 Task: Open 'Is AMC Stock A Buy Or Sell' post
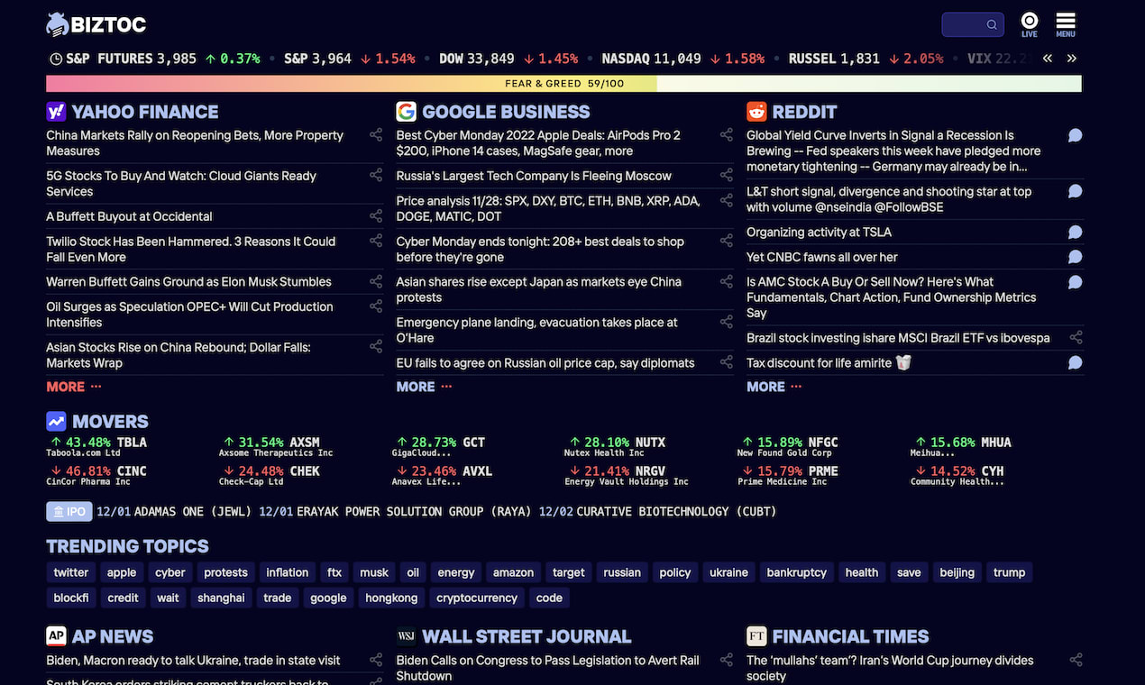pyautogui.click(x=892, y=297)
